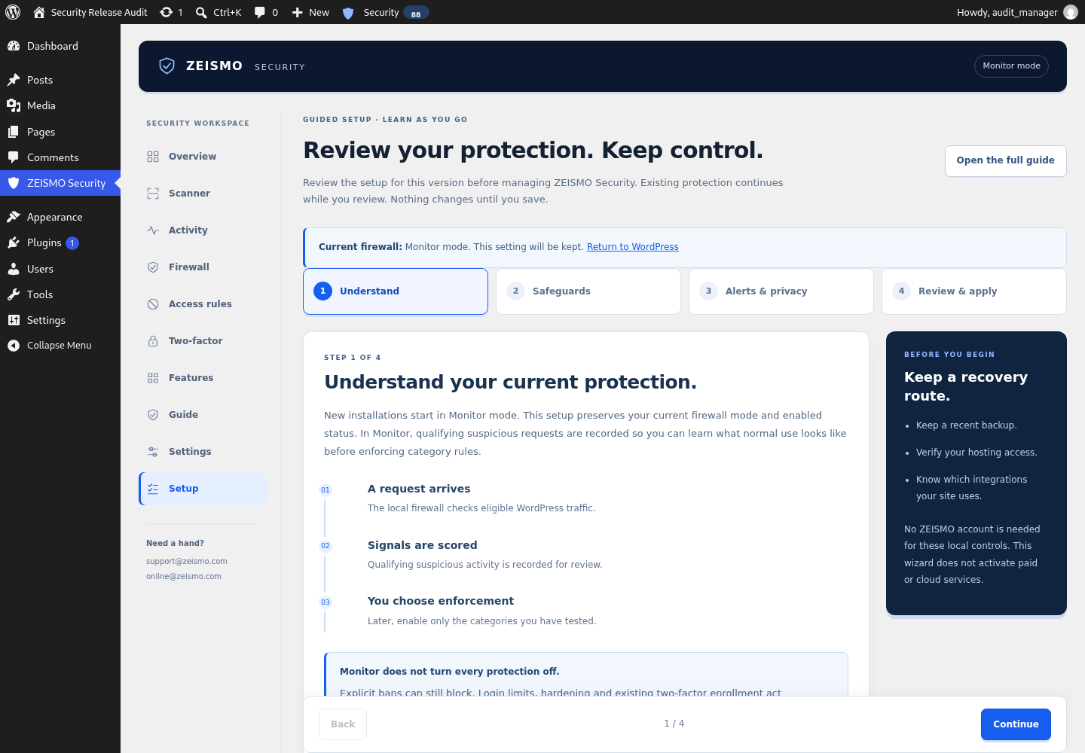Click the Plugins plug icon
1085x753 pixels.
click(x=14, y=242)
